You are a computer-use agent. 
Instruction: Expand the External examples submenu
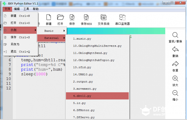pyautogui.click(x=51, y=38)
